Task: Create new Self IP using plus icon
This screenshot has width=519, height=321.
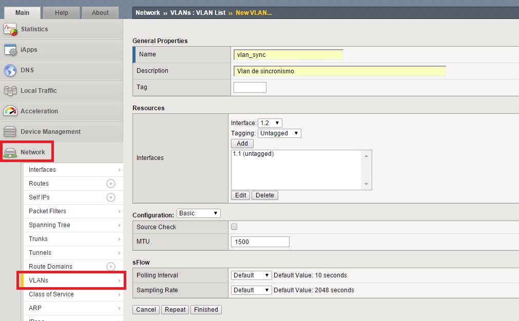Action: click(x=110, y=197)
